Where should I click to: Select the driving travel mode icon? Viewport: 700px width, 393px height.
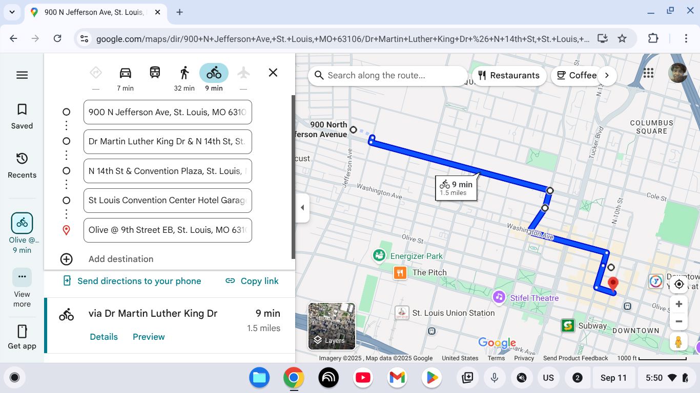[x=125, y=73]
